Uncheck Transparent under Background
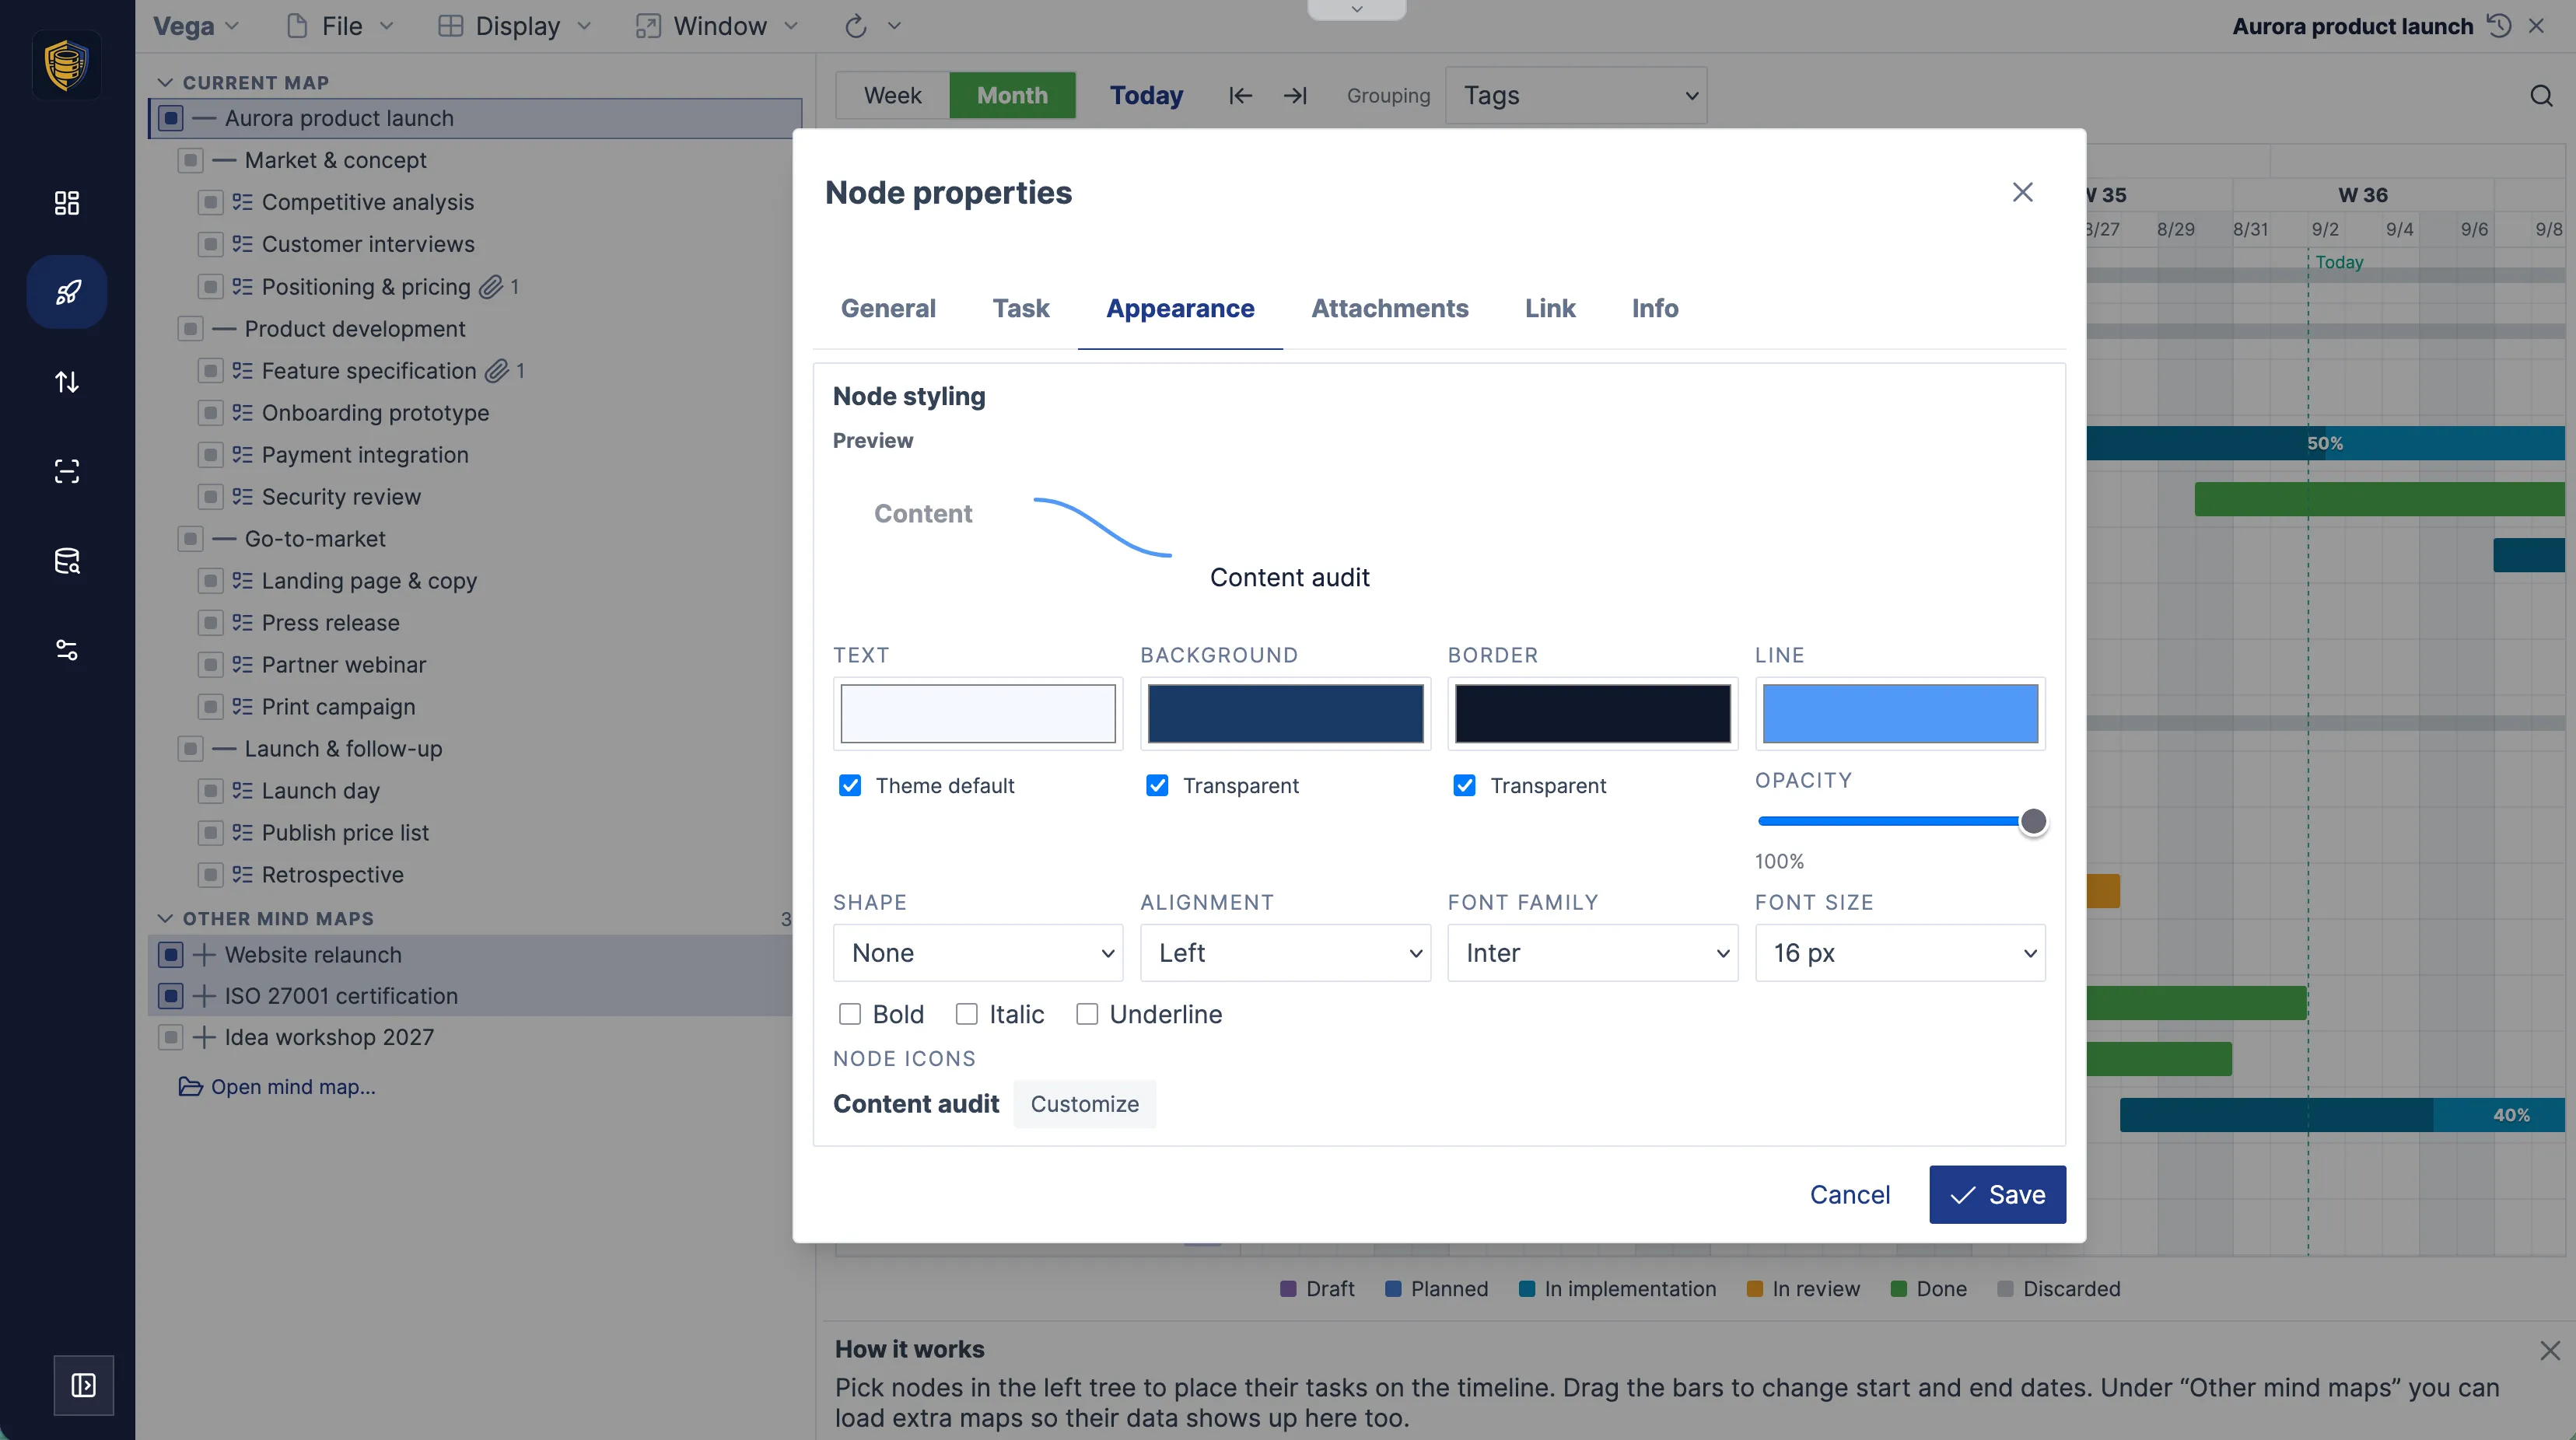Image resolution: width=2576 pixels, height=1440 pixels. point(1157,786)
